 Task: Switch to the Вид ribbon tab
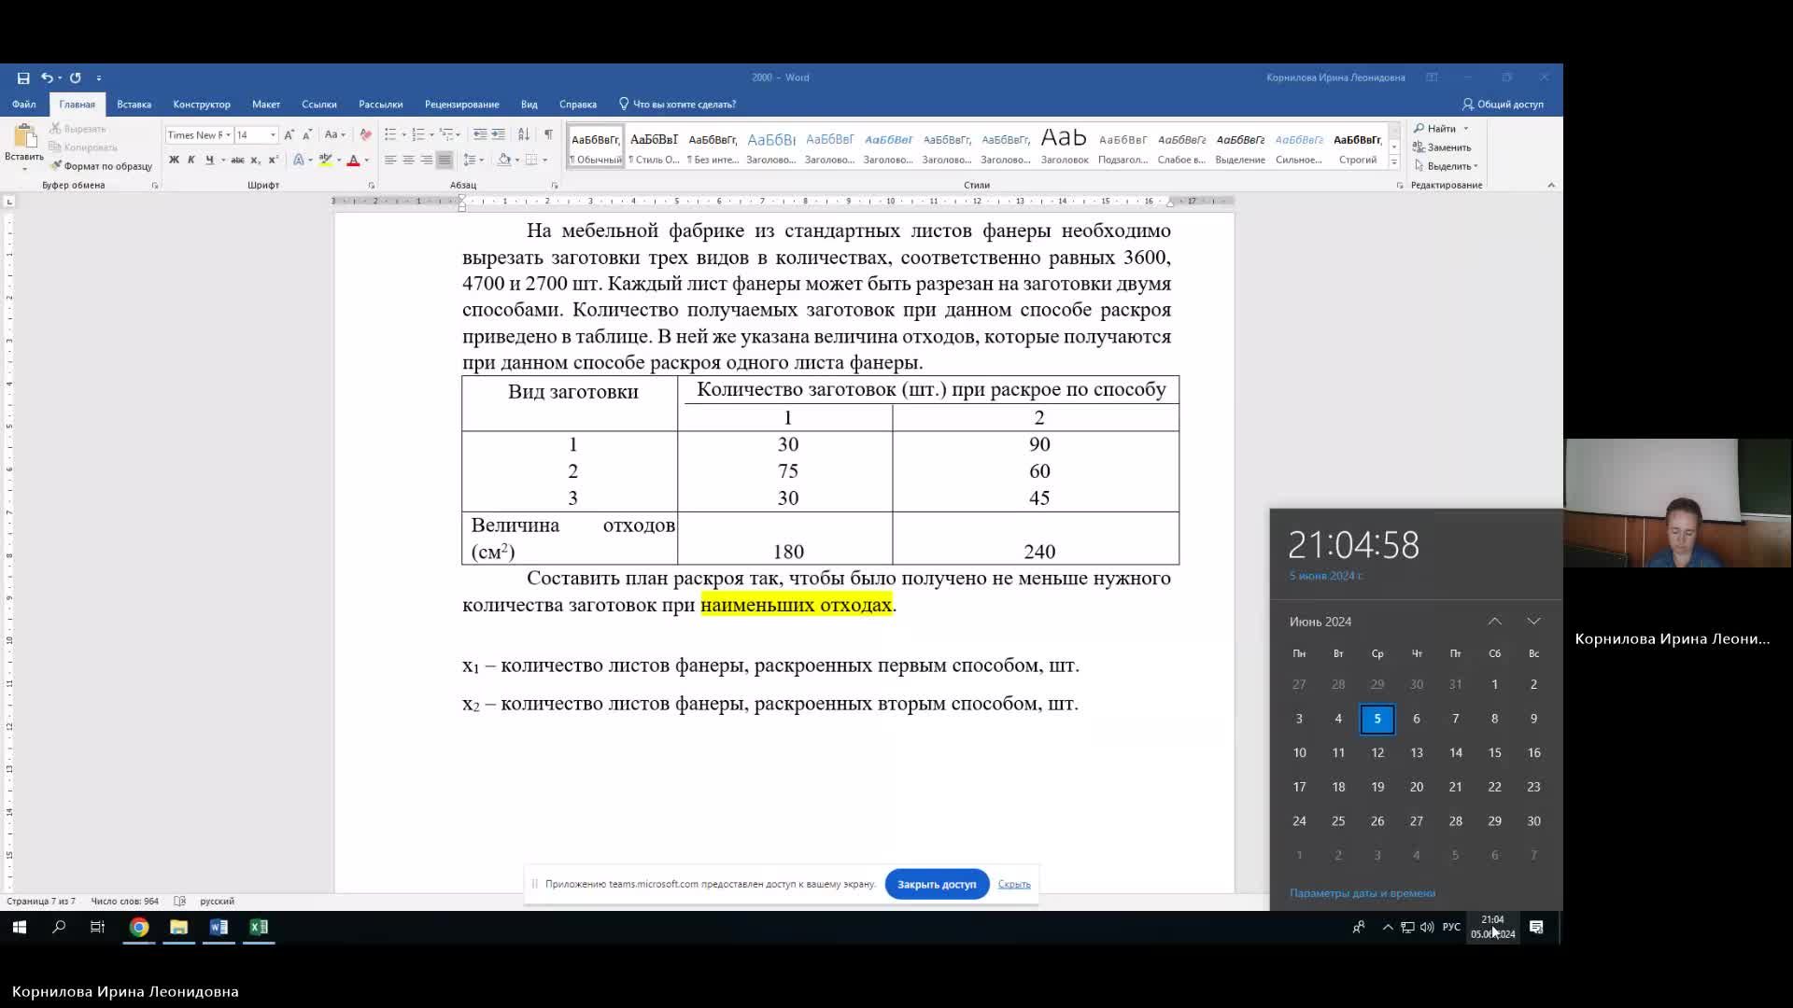[529, 105]
